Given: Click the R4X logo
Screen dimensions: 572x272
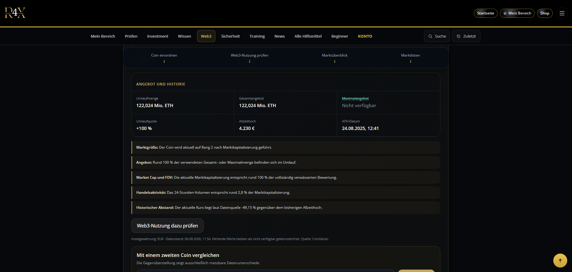Looking at the screenshot, I should [x=15, y=13].
